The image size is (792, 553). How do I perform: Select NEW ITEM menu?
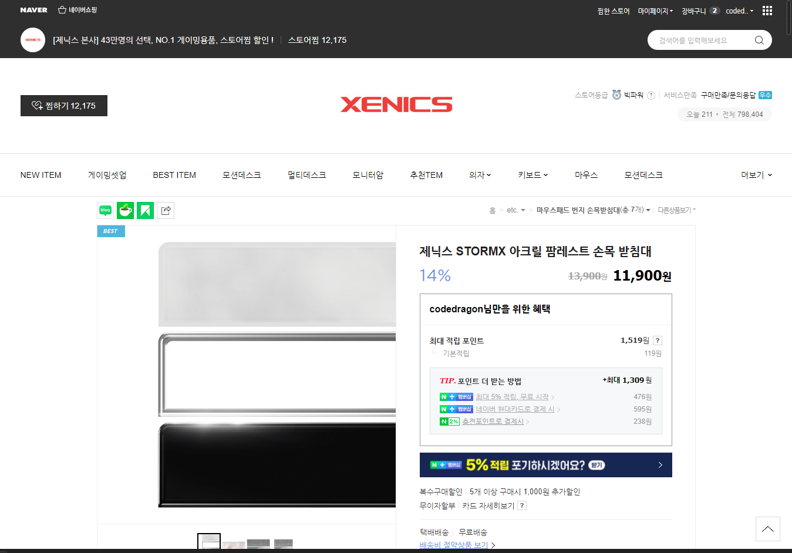[41, 175]
